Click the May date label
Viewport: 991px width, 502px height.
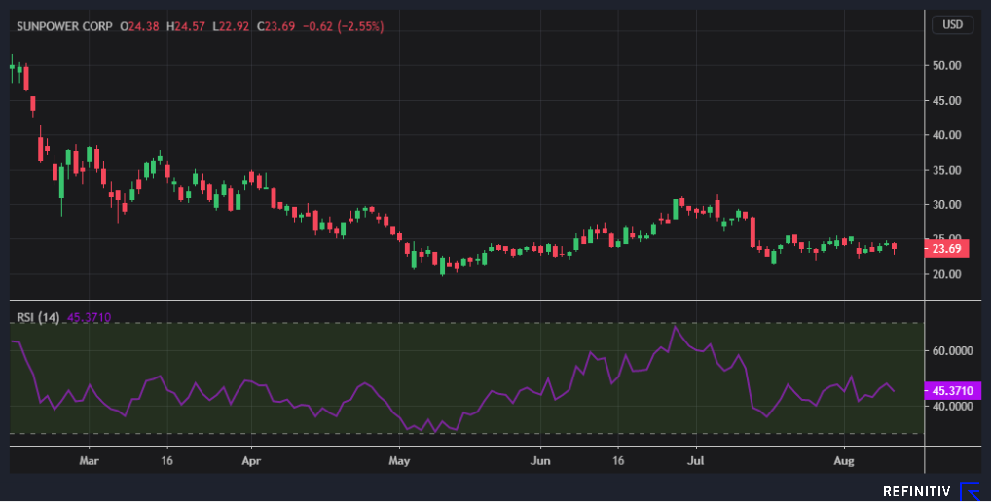coord(399,461)
